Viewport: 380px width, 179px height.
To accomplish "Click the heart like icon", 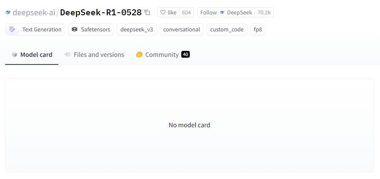I will pos(163,12).
